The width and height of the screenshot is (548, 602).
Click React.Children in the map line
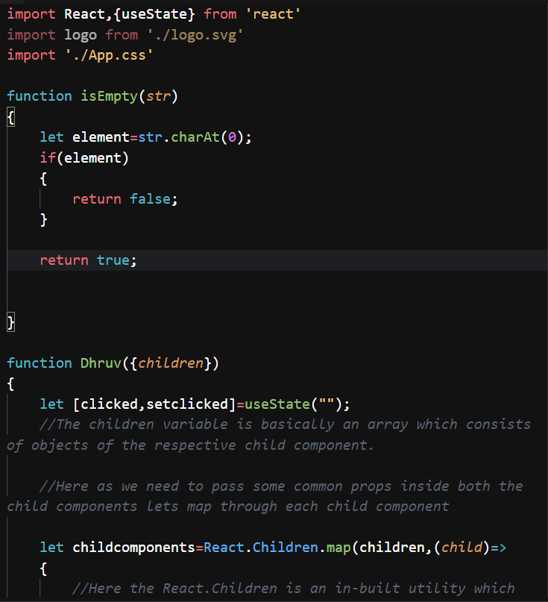click(260, 547)
